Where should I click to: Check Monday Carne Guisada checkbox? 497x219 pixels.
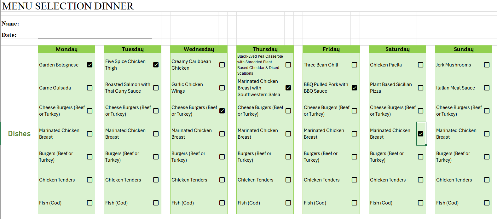pos(90,88)
